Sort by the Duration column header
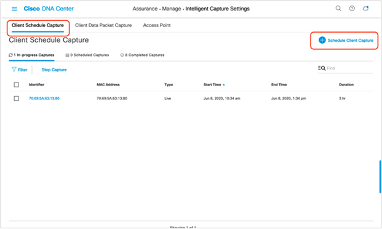The height and width of the screenshot is (229, 382). pos(346,85)
